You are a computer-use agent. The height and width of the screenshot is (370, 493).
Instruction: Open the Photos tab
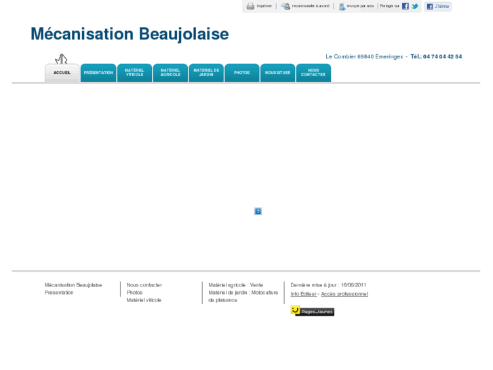point(242,73)
